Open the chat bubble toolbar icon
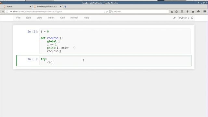This screenshot has width=208, height=117. (x=199, y=12)
